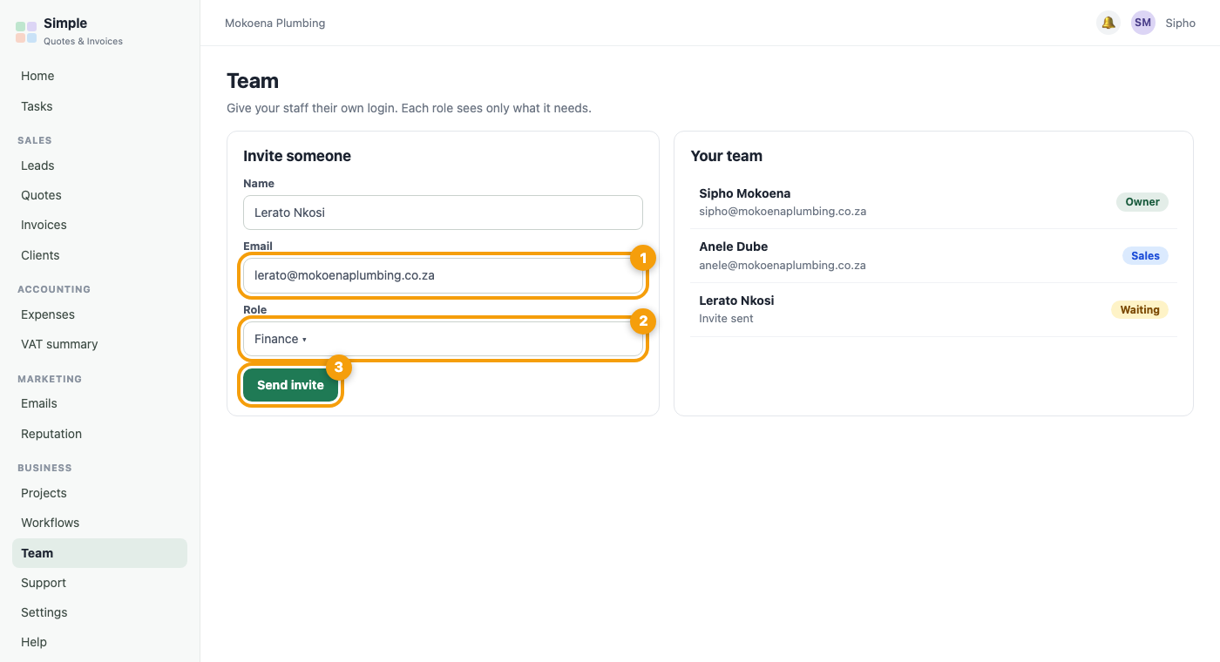Click the Invite someone heading
This screenshot has height=662, width=1220.
(x=297, y=156)
